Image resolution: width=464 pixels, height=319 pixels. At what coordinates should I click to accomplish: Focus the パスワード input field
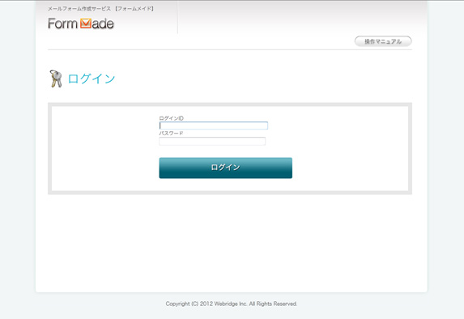(x=212, y=141)
